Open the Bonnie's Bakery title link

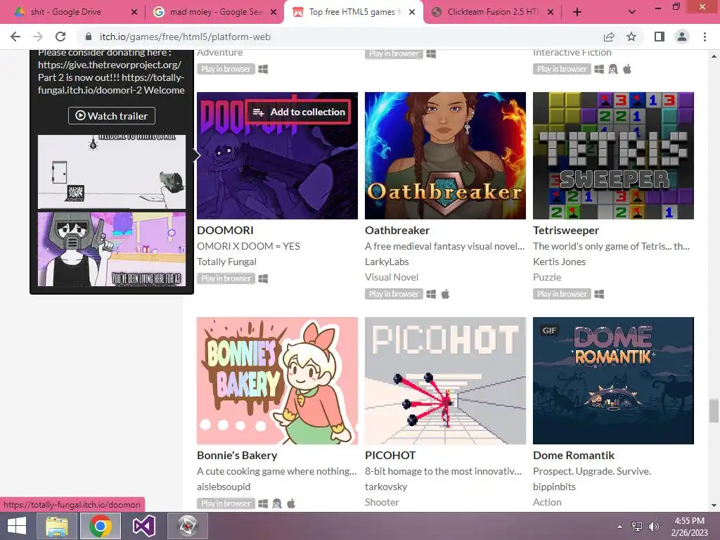237,456
